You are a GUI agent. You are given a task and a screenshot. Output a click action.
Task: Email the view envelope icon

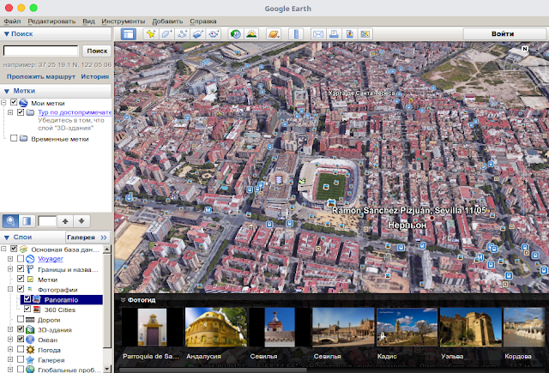(x=318, y=34)
